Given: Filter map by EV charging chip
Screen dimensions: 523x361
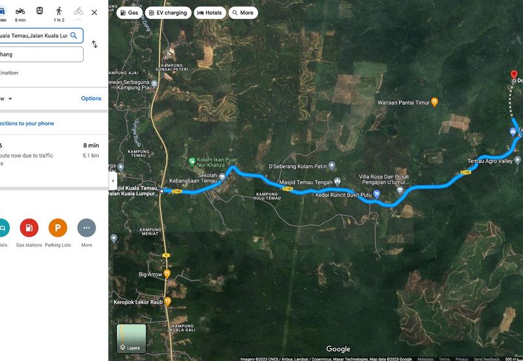Looking at the screenshot, I should 168,12.
